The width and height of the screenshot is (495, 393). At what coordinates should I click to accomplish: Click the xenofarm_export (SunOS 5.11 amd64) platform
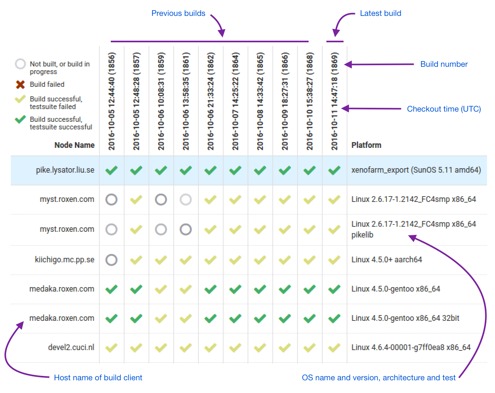[x=416, y=170]
